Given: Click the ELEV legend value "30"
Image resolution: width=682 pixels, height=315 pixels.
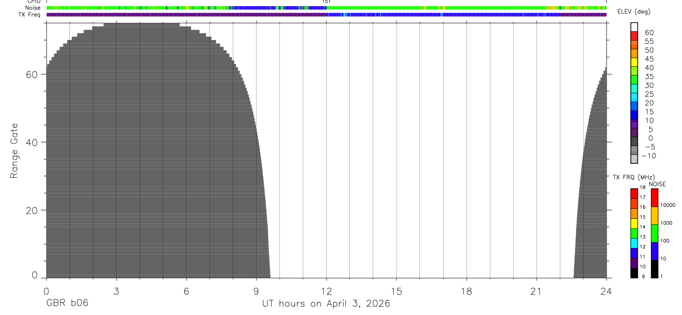Looking at the screenshot, I should pyautogui.click(x=649, y=85).
